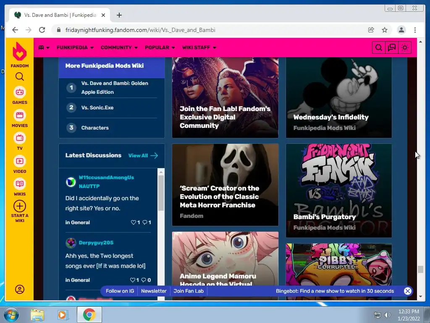Click Follow on IG in the bottom bar
Image resolution: width=430 pixels, height=323 pixels.
coord(120,291)
